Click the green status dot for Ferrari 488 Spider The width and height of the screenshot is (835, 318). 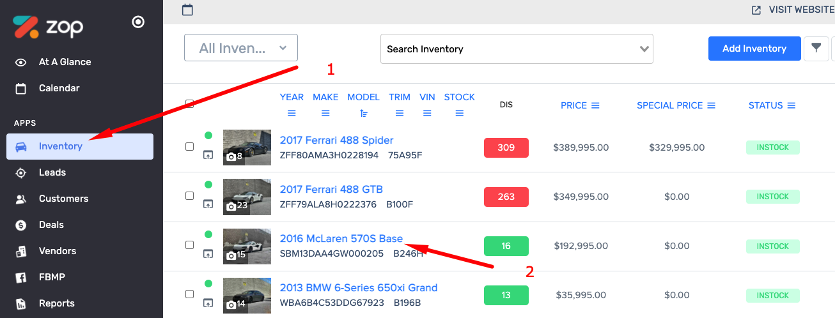[208, 135]
